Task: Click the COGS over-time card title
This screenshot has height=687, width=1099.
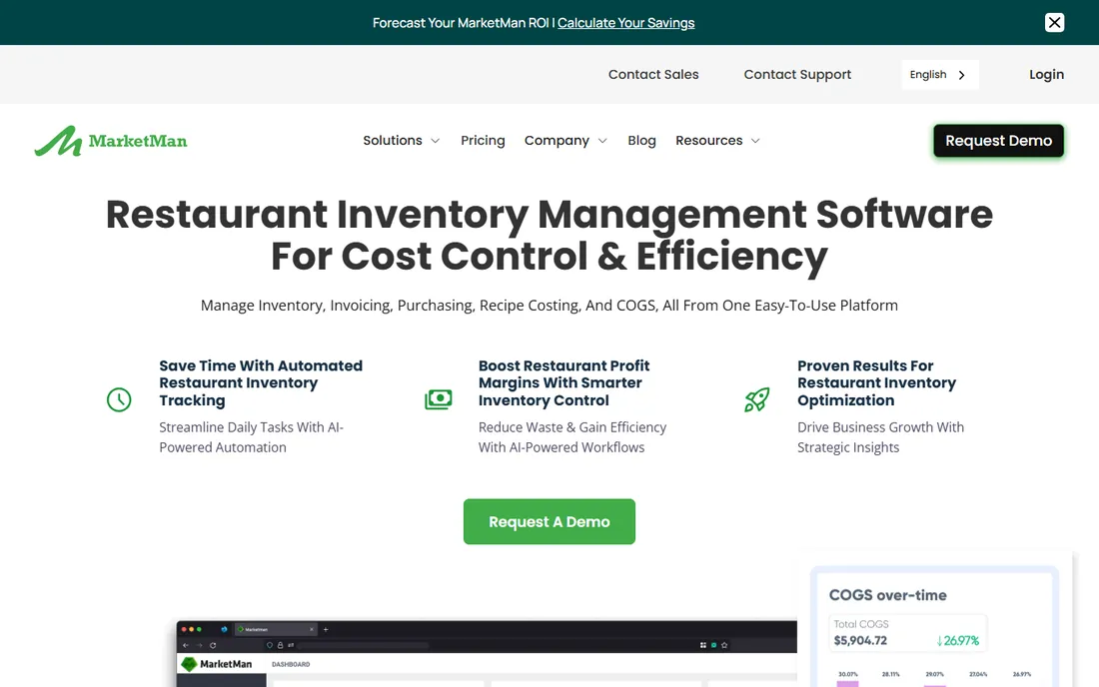Action: (x=887, y=595)
